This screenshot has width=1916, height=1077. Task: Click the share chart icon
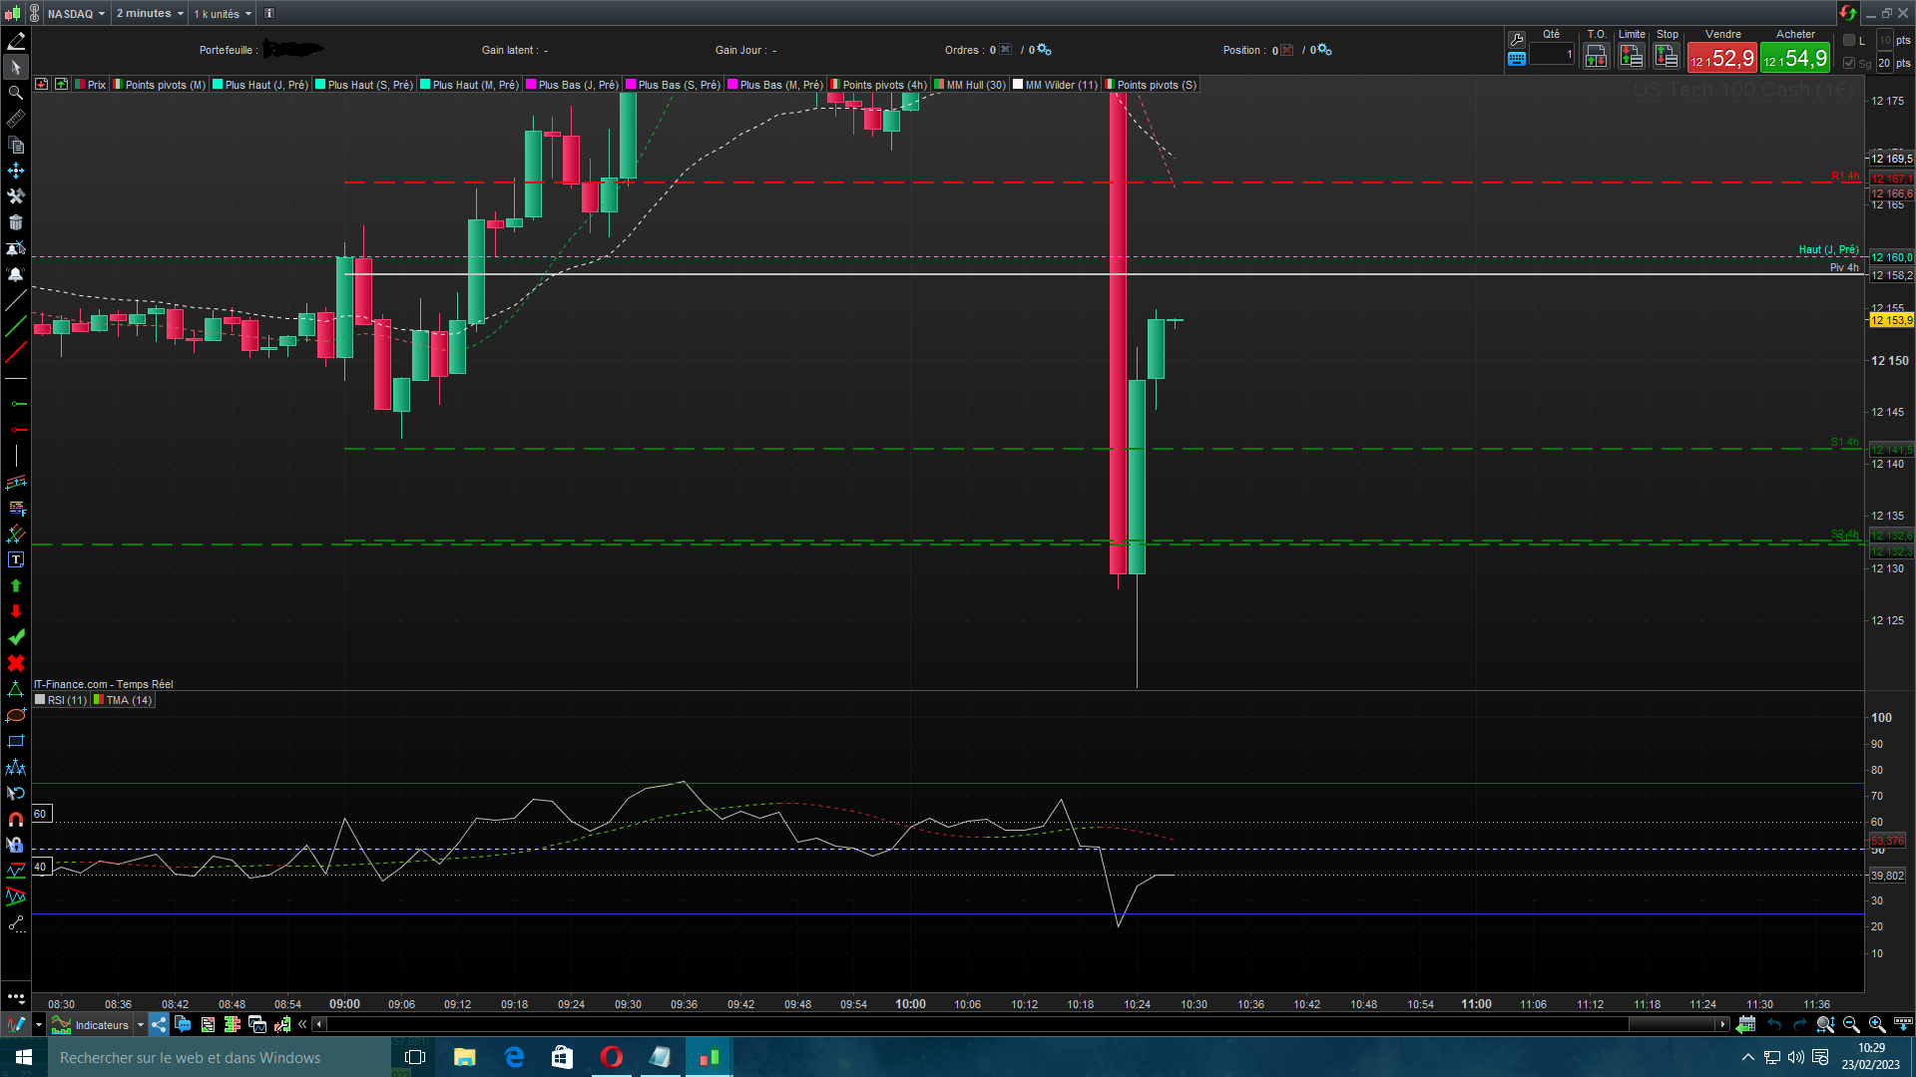[x=160, y=1024]
